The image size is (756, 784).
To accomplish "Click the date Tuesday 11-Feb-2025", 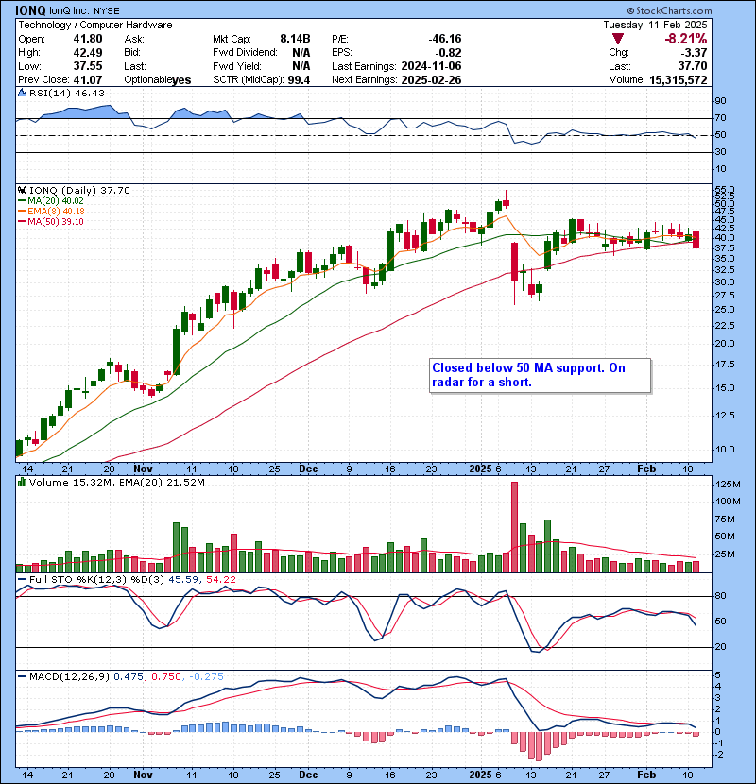I will pos(655,25).
